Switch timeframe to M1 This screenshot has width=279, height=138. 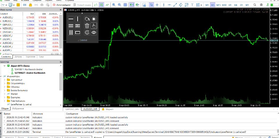point(207,5)
